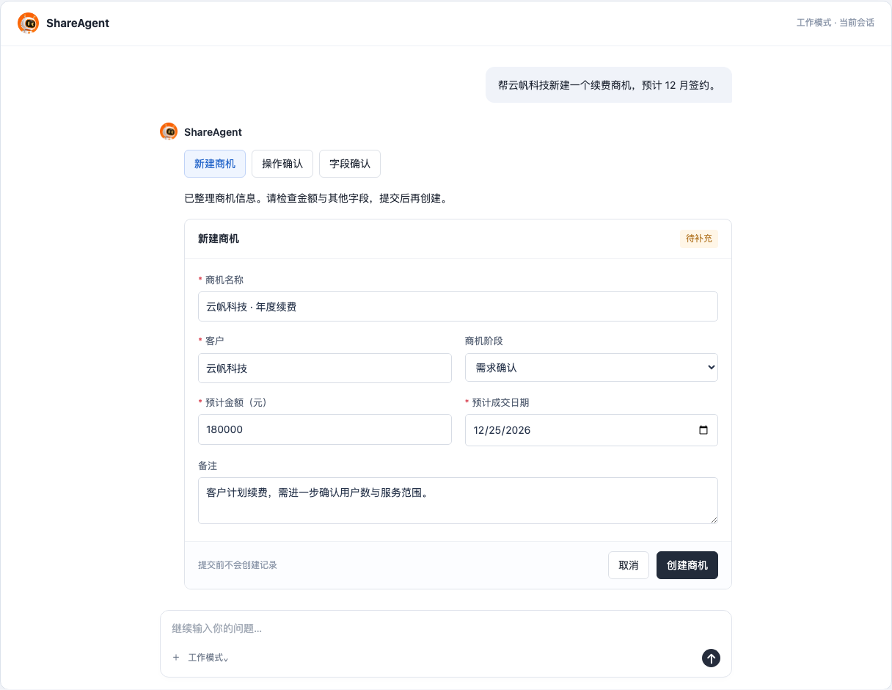This screenshot has height=690, width=892.
Task: Open the 商机阶段 dropdown showing 需求确认
Action: (591, 368)
